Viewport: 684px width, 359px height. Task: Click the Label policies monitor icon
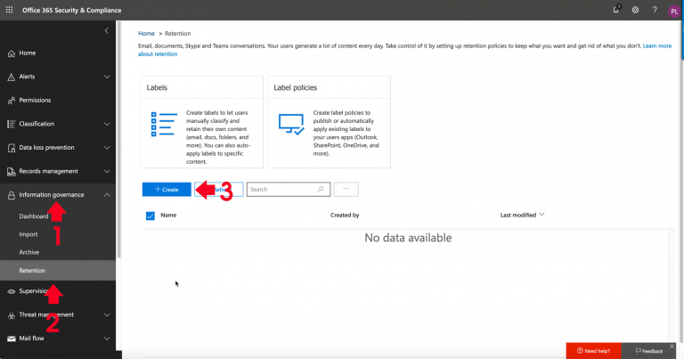(291, 125)
